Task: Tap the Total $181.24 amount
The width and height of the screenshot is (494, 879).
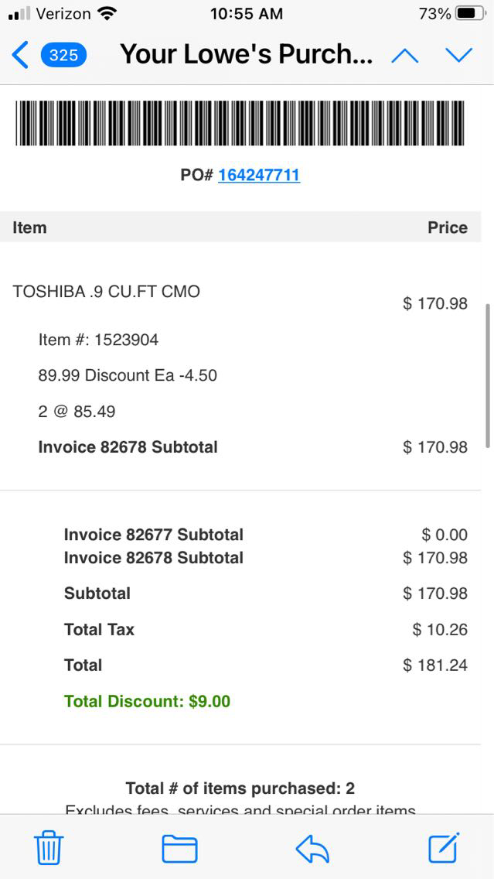Action: (435, 665)
